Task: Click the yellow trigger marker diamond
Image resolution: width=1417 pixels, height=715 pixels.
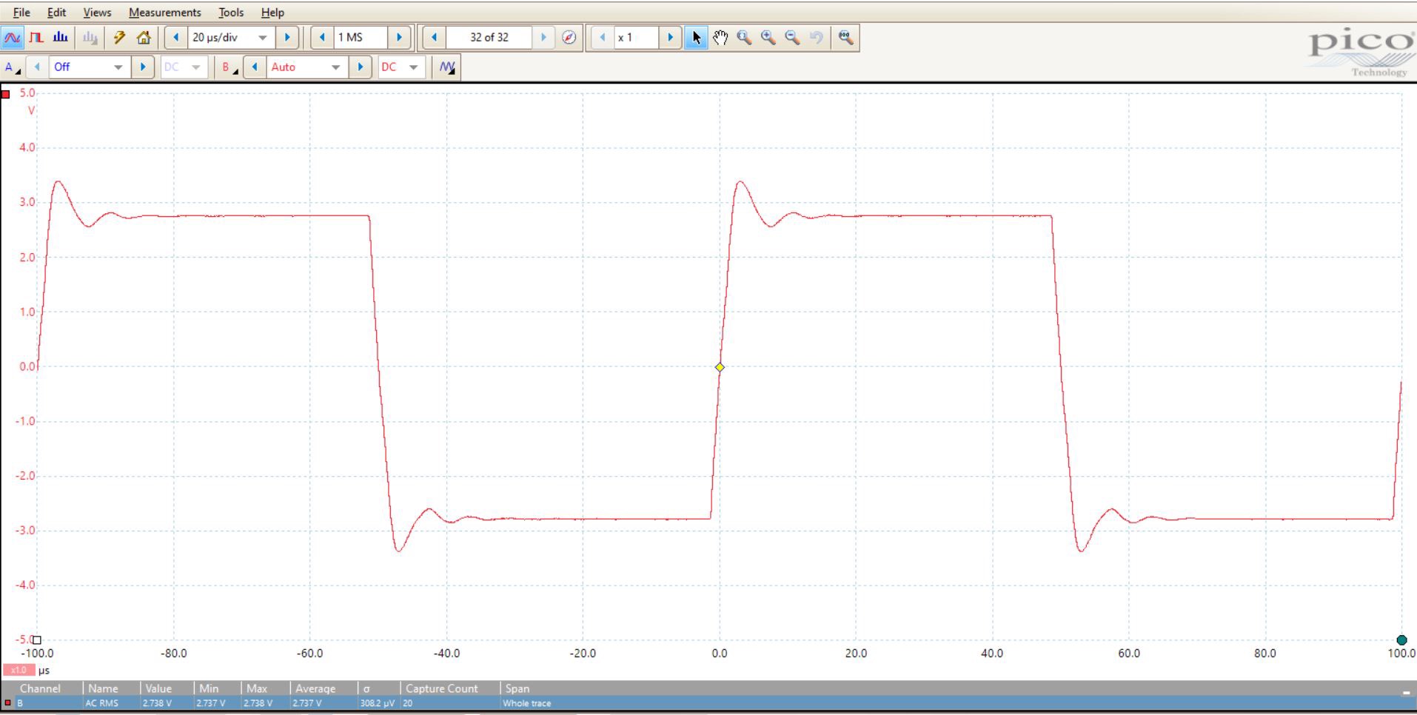Action: click(720, 367)
